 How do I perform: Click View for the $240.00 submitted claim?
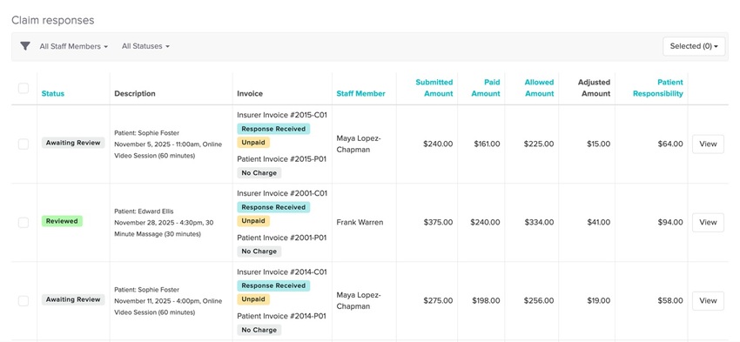coord(708,144)
